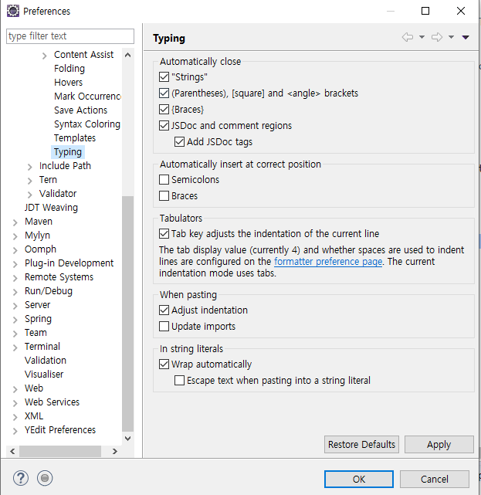Enable Update imports when pasting

[x=164, y=326]
